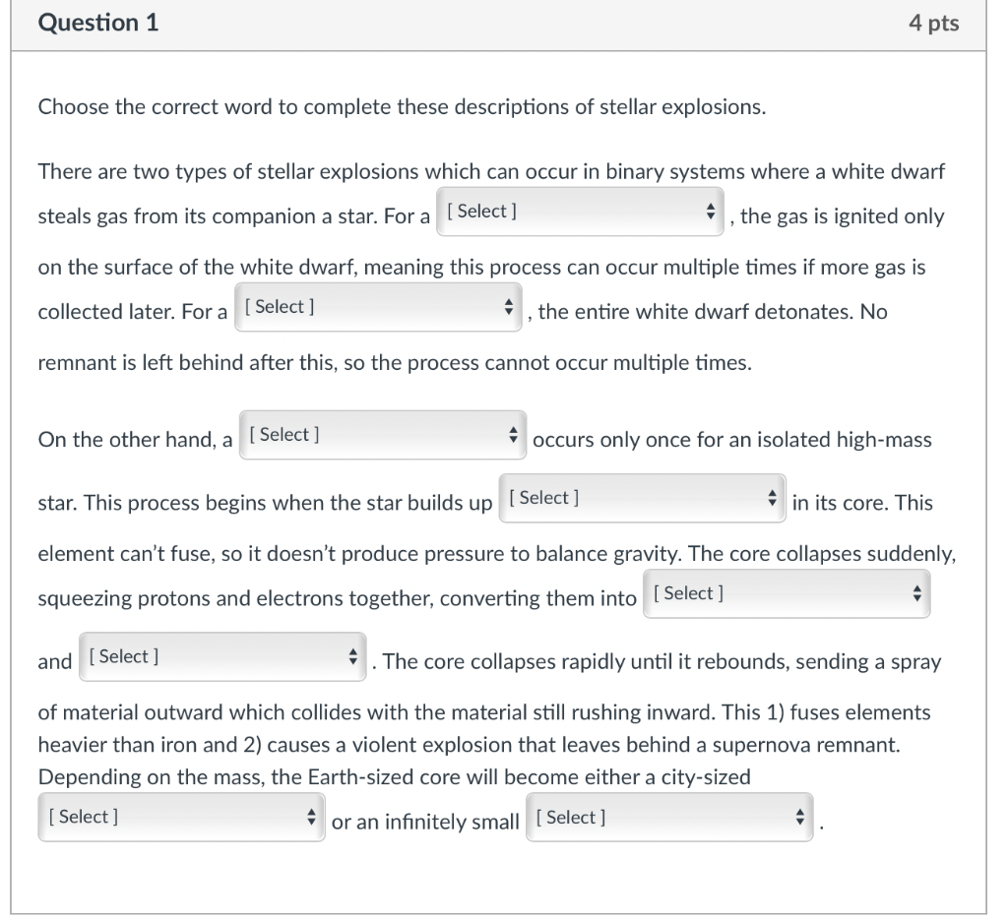
Task: Open the dropdown after 'converting them into'
Action: 787,593
